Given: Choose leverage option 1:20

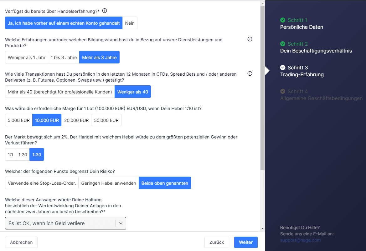Looking at the screenshot, I should [x=23, y=155].
